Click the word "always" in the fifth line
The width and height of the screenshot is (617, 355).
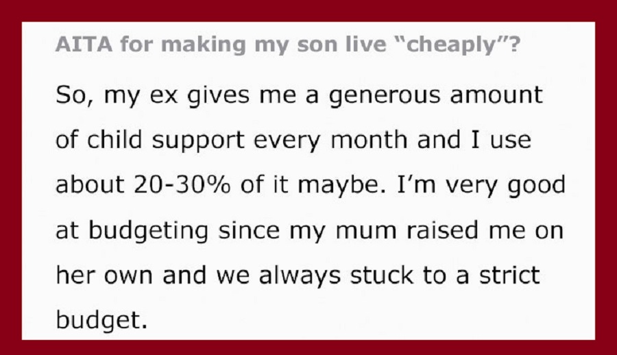point(300,276)
